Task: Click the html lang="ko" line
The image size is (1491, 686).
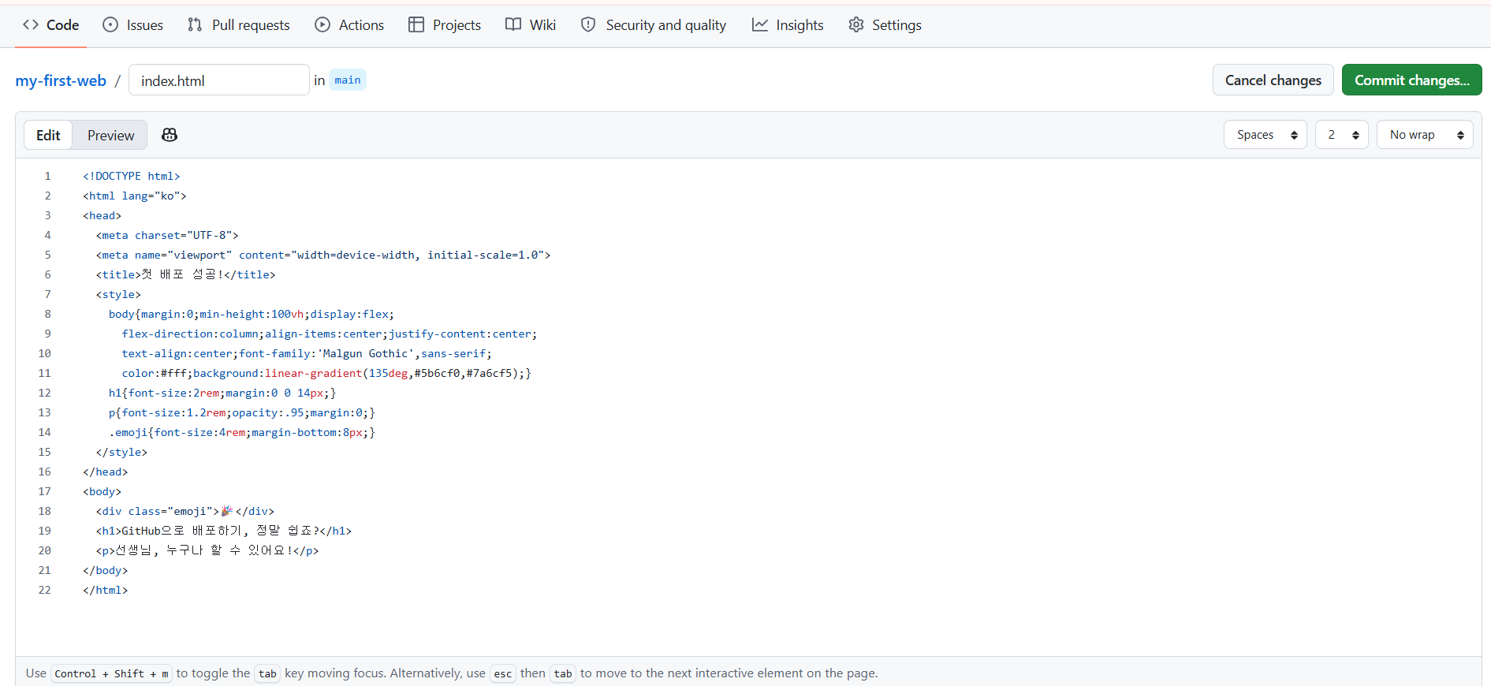Action: click(x=135, y=196)
